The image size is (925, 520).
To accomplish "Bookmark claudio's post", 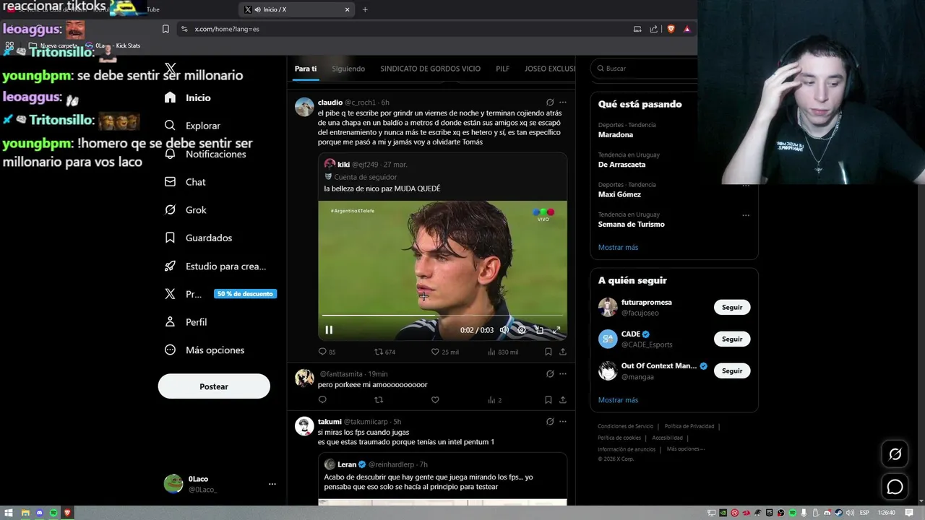I will click(x=548, y=352).
